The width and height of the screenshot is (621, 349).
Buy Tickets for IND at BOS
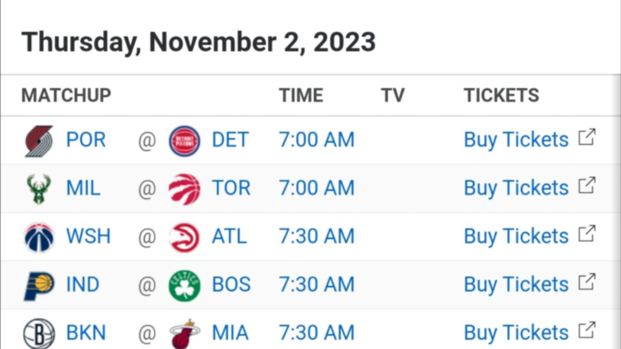tap(516, 285)
